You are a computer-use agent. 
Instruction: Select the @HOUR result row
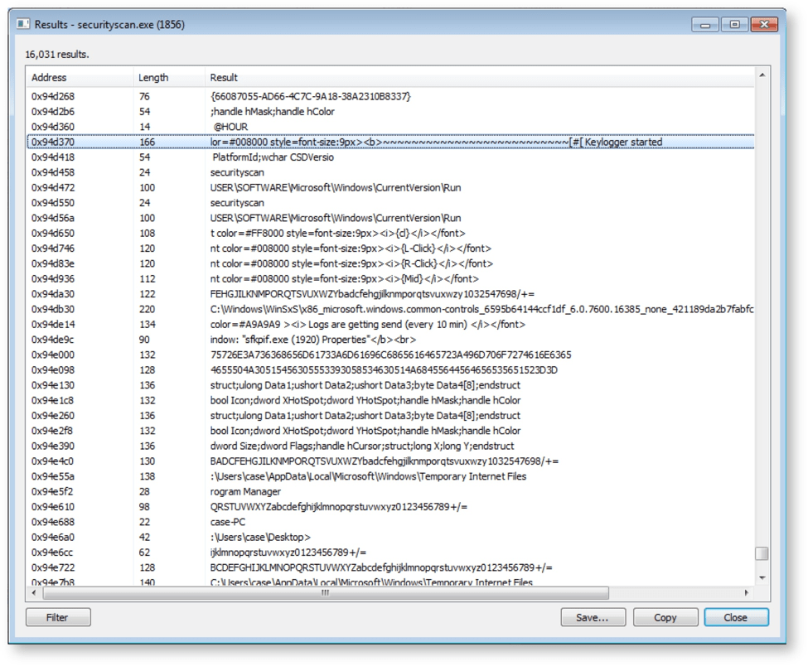tap(390, 127)
